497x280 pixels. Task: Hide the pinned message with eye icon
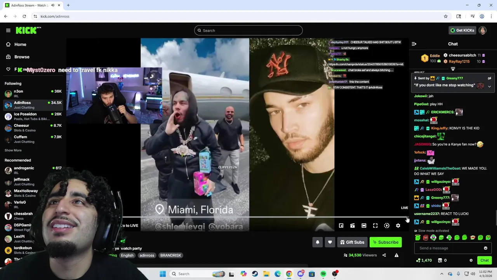[x=489, y=78]
